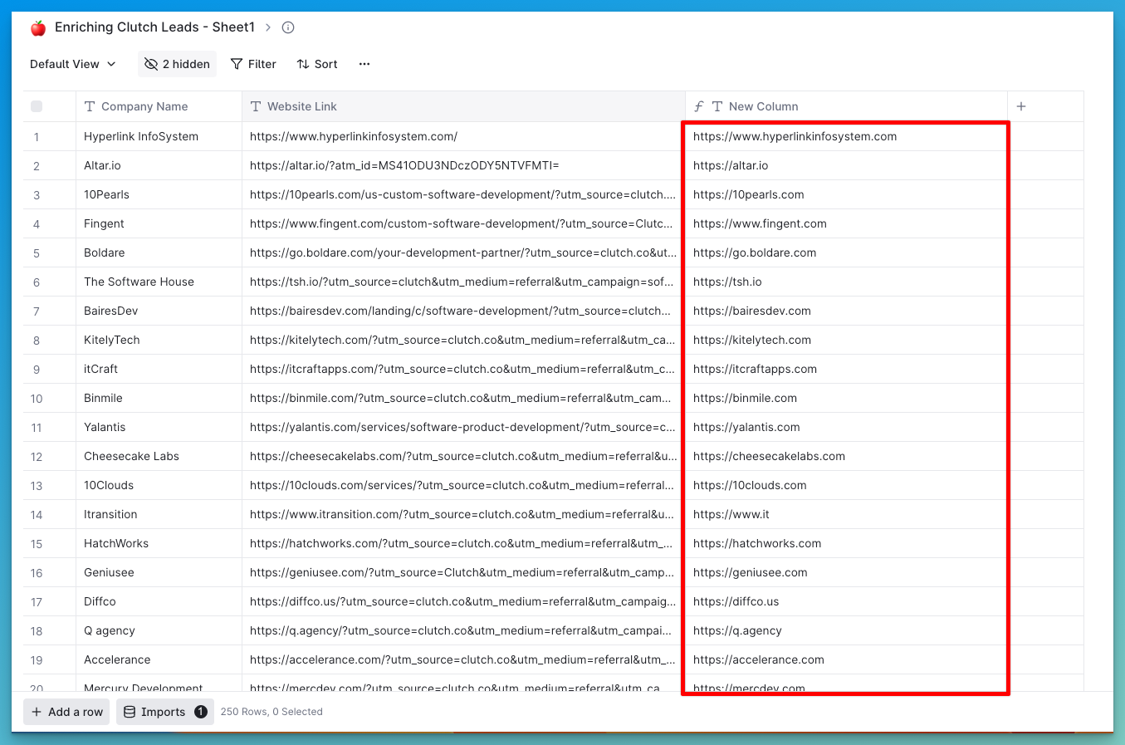Click the Website Link column header
The height and width of the screenshot is (745, 1125).
(x=463, y=106)
